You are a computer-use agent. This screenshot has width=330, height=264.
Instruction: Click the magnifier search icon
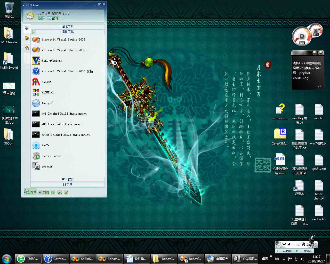(x=34, y=32)
